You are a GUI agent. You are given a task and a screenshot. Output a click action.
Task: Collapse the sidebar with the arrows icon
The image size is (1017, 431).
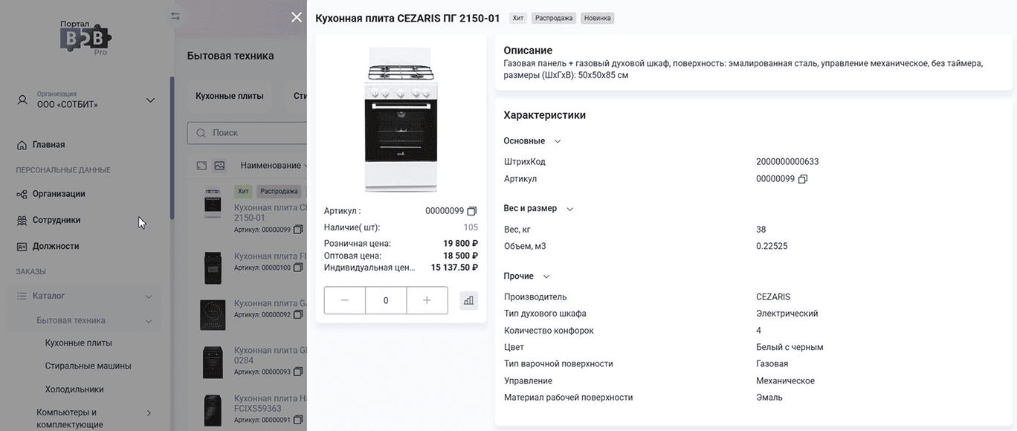pyautogui.click(x=175, y=16)
